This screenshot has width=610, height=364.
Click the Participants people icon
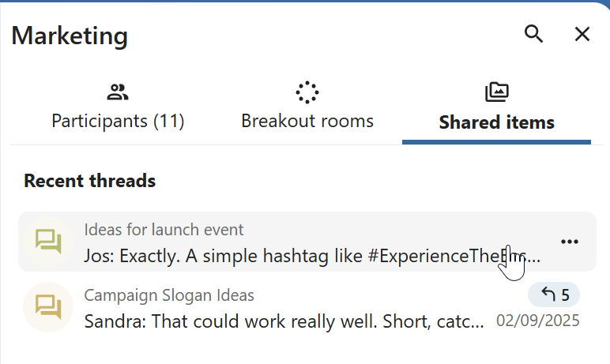pos(118,92)
